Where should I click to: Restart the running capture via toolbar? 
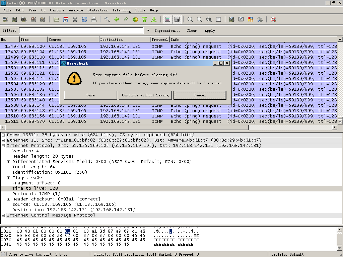click(x=43, y=19)
